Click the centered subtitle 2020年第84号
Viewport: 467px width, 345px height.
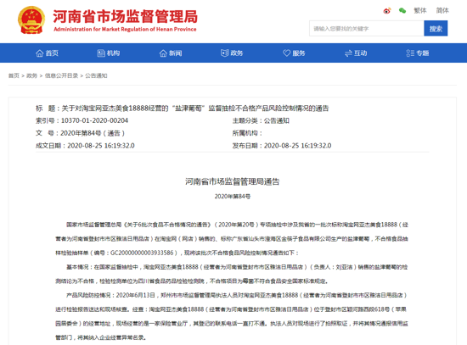(x=233, y=197)
